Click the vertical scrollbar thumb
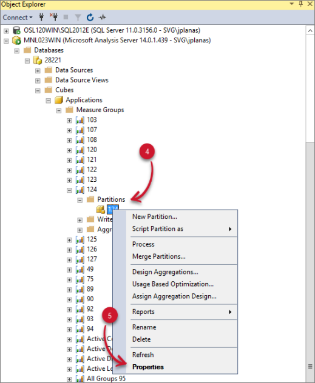 (x=310, y=88)
